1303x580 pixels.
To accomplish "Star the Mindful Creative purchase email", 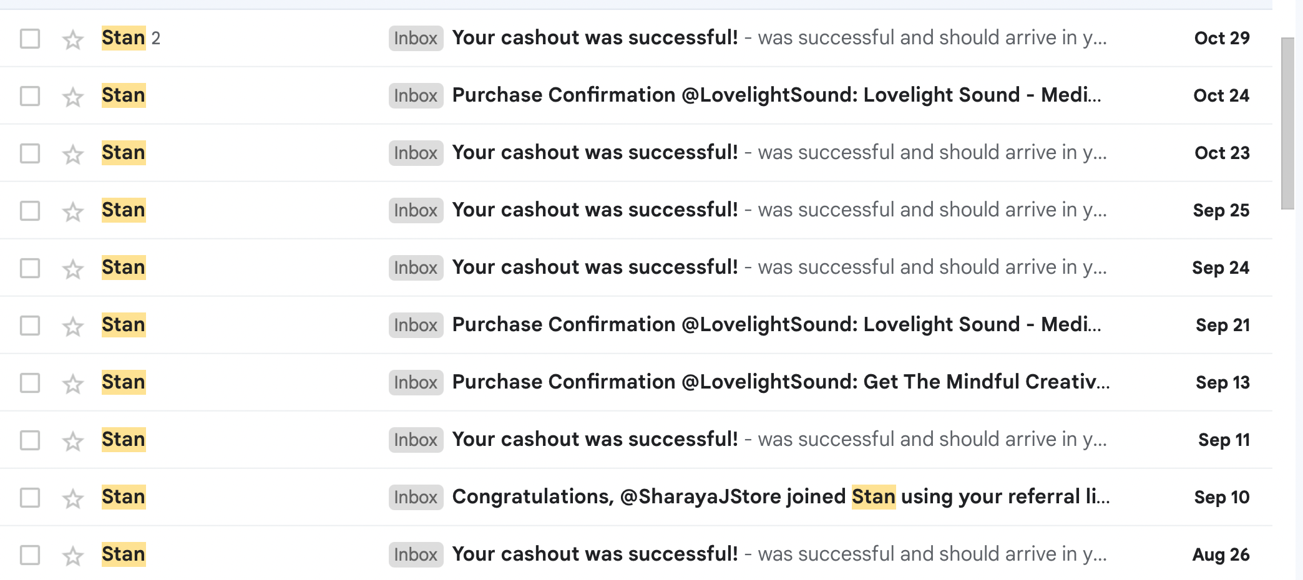I will [x=73, y=384].
